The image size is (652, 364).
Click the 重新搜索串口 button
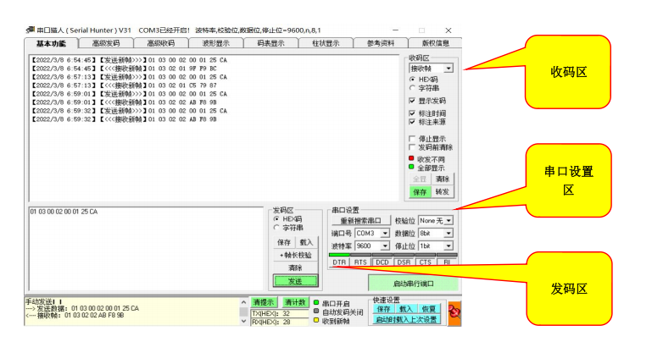[361, 221]
